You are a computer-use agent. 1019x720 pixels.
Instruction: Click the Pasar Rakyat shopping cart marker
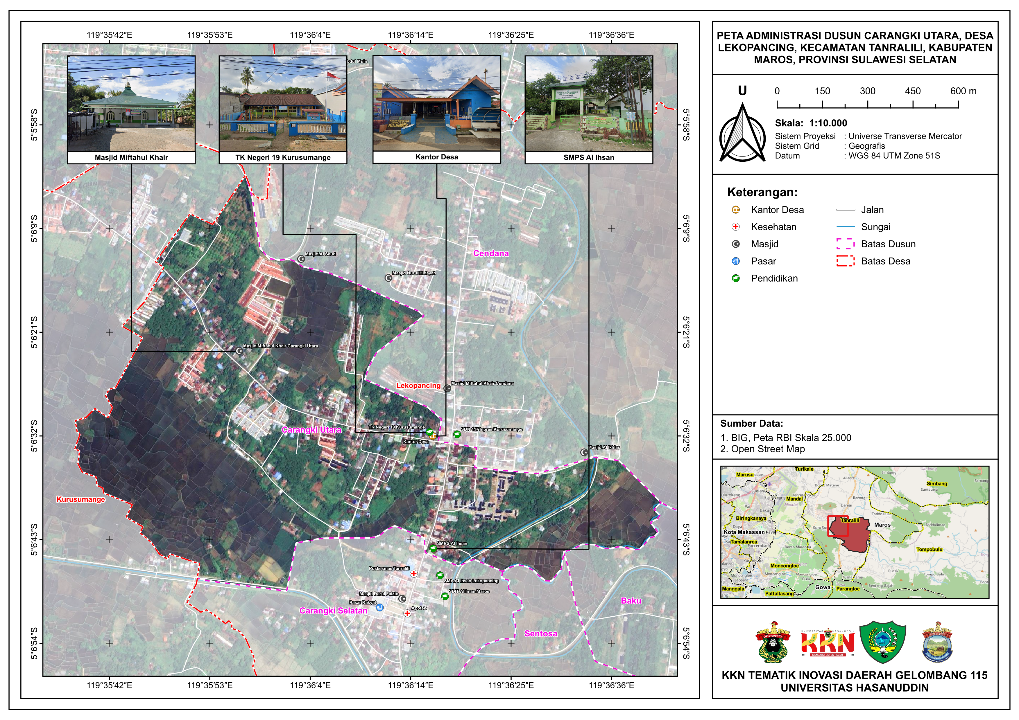pyautogui.click(x=379, y=608)
